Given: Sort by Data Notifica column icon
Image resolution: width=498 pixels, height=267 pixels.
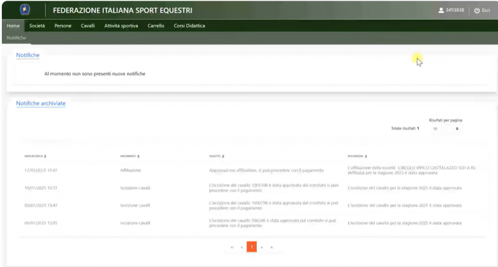Looking at the screenshot, I should pyautogui.click(x=45, y=156).
